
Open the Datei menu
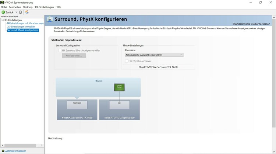pyautogui.click(x=4, y=7)
